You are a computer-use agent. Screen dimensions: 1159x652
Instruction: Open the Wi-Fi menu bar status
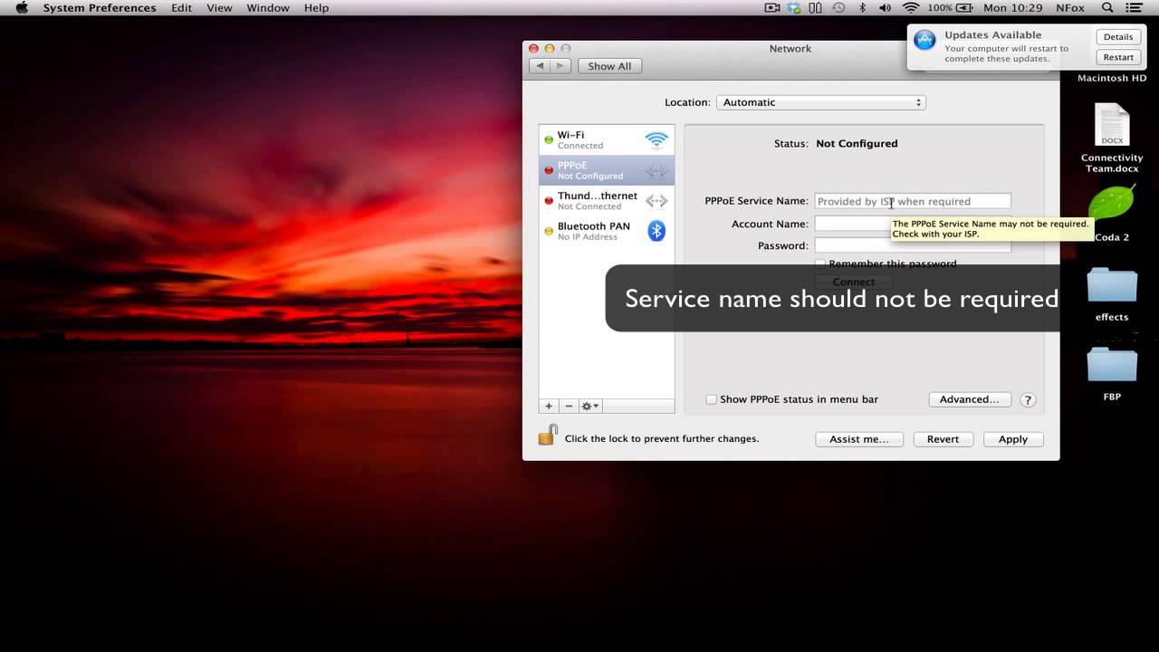point(911,8)
